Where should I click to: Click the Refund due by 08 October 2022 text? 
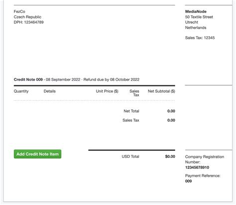click(112, 79)
